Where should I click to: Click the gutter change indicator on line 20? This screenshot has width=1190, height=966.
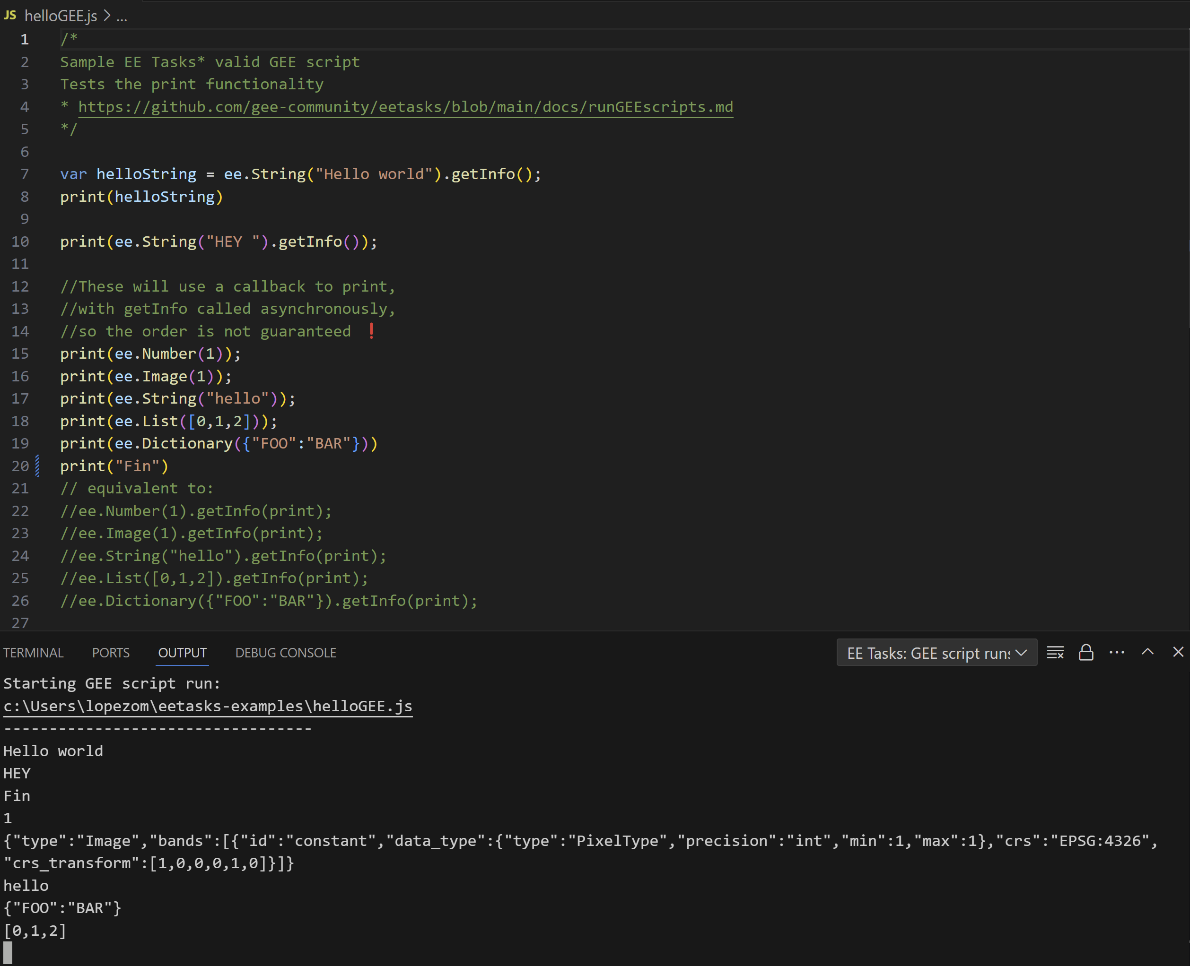[38, 466]
